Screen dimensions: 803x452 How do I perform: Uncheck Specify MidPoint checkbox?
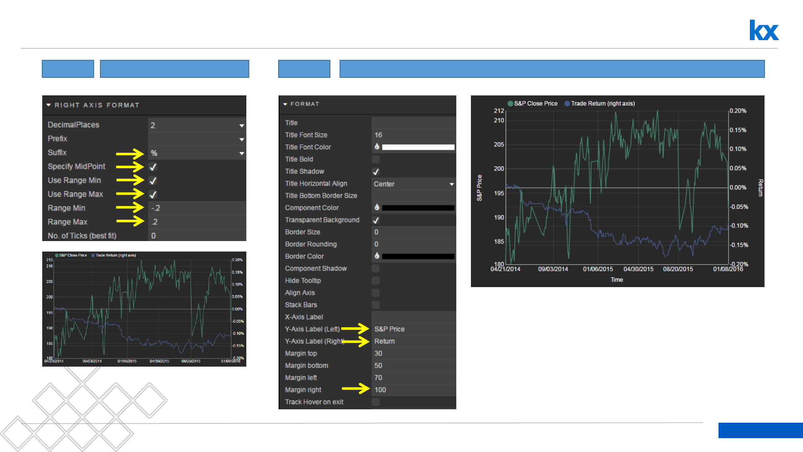153,167
